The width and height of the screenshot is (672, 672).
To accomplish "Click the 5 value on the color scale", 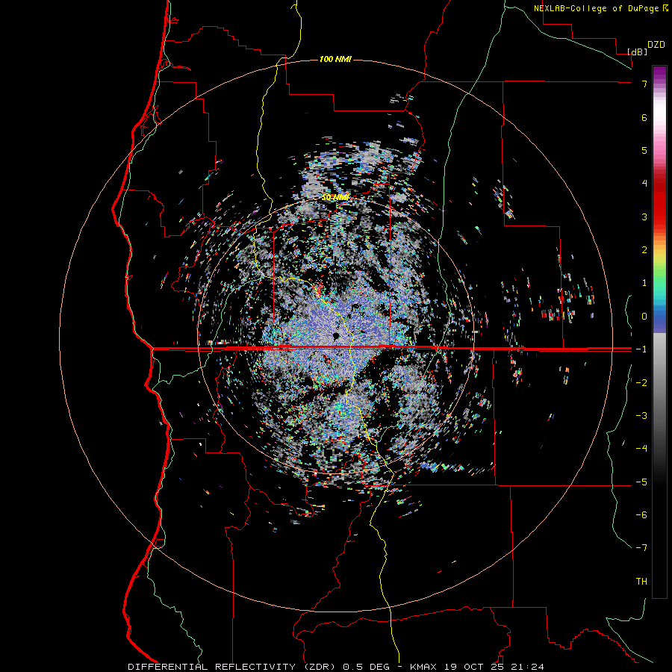I will pyautogui.click(x=644, y=150).
